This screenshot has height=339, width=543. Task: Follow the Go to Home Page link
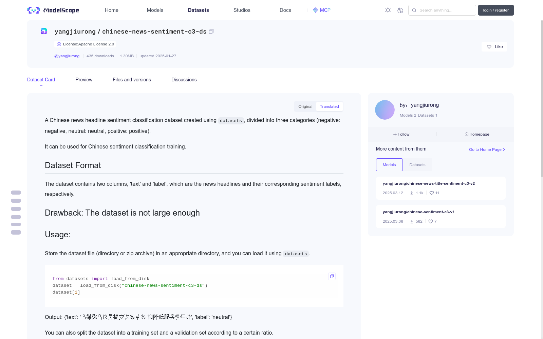487,149
